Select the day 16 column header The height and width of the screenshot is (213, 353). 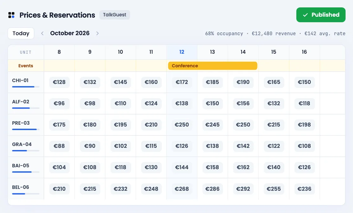pos(304,52)
